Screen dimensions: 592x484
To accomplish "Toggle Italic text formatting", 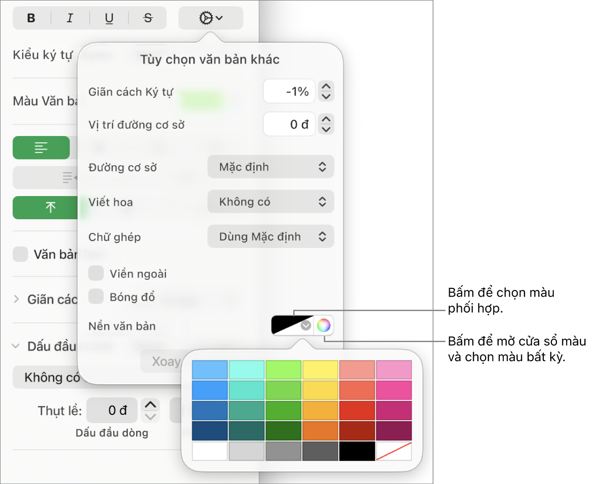I will pos(70,18).
